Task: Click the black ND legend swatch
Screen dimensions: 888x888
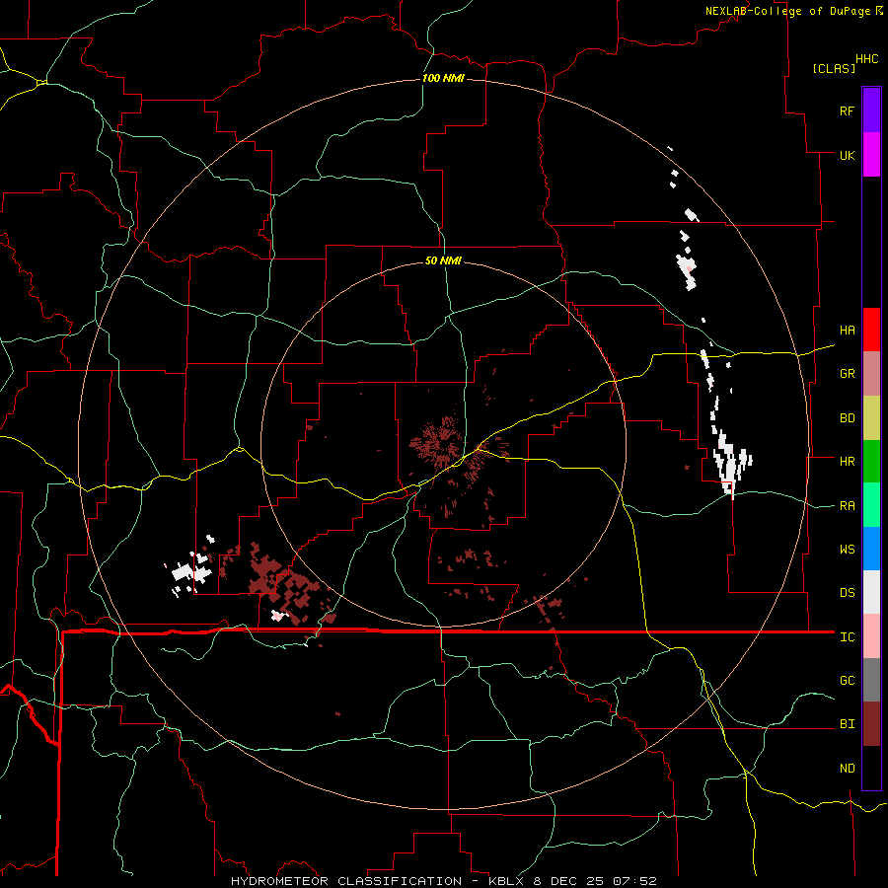Action: pyautogui.click(x=871, y=768)
